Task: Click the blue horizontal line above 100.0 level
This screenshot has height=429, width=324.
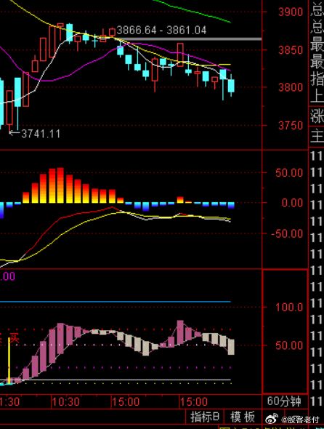Action: click(115, 302)
